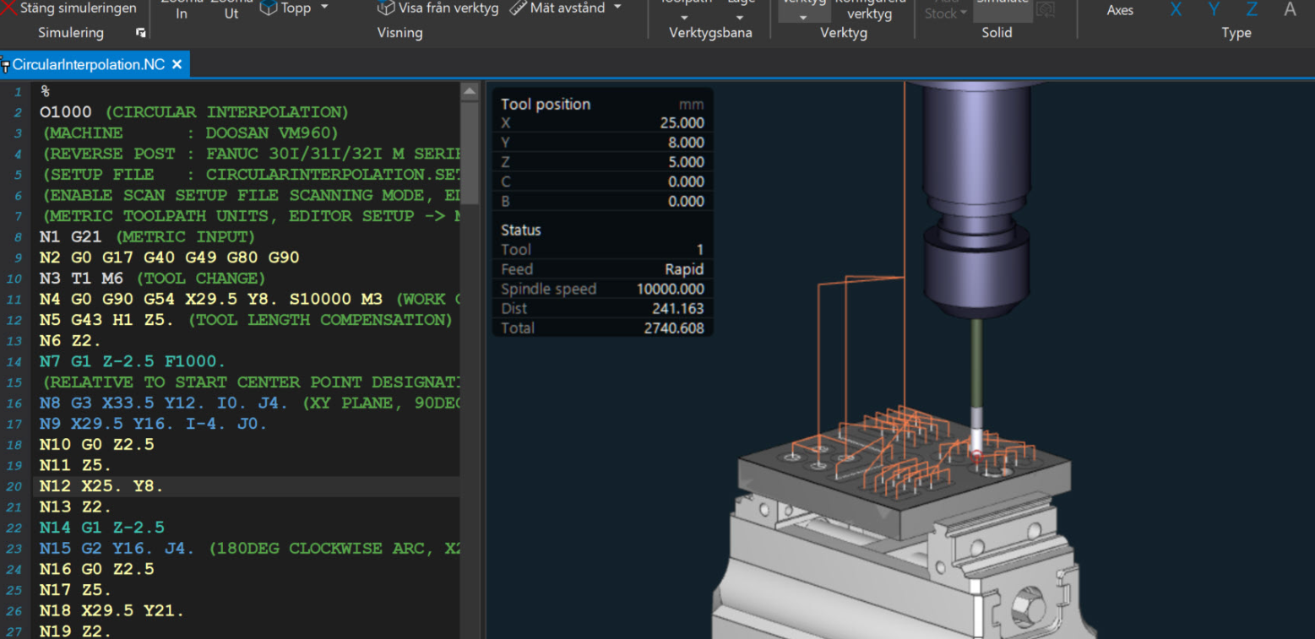
Task: Toggle the A axis type
Action: click(x=1290, y=9)
